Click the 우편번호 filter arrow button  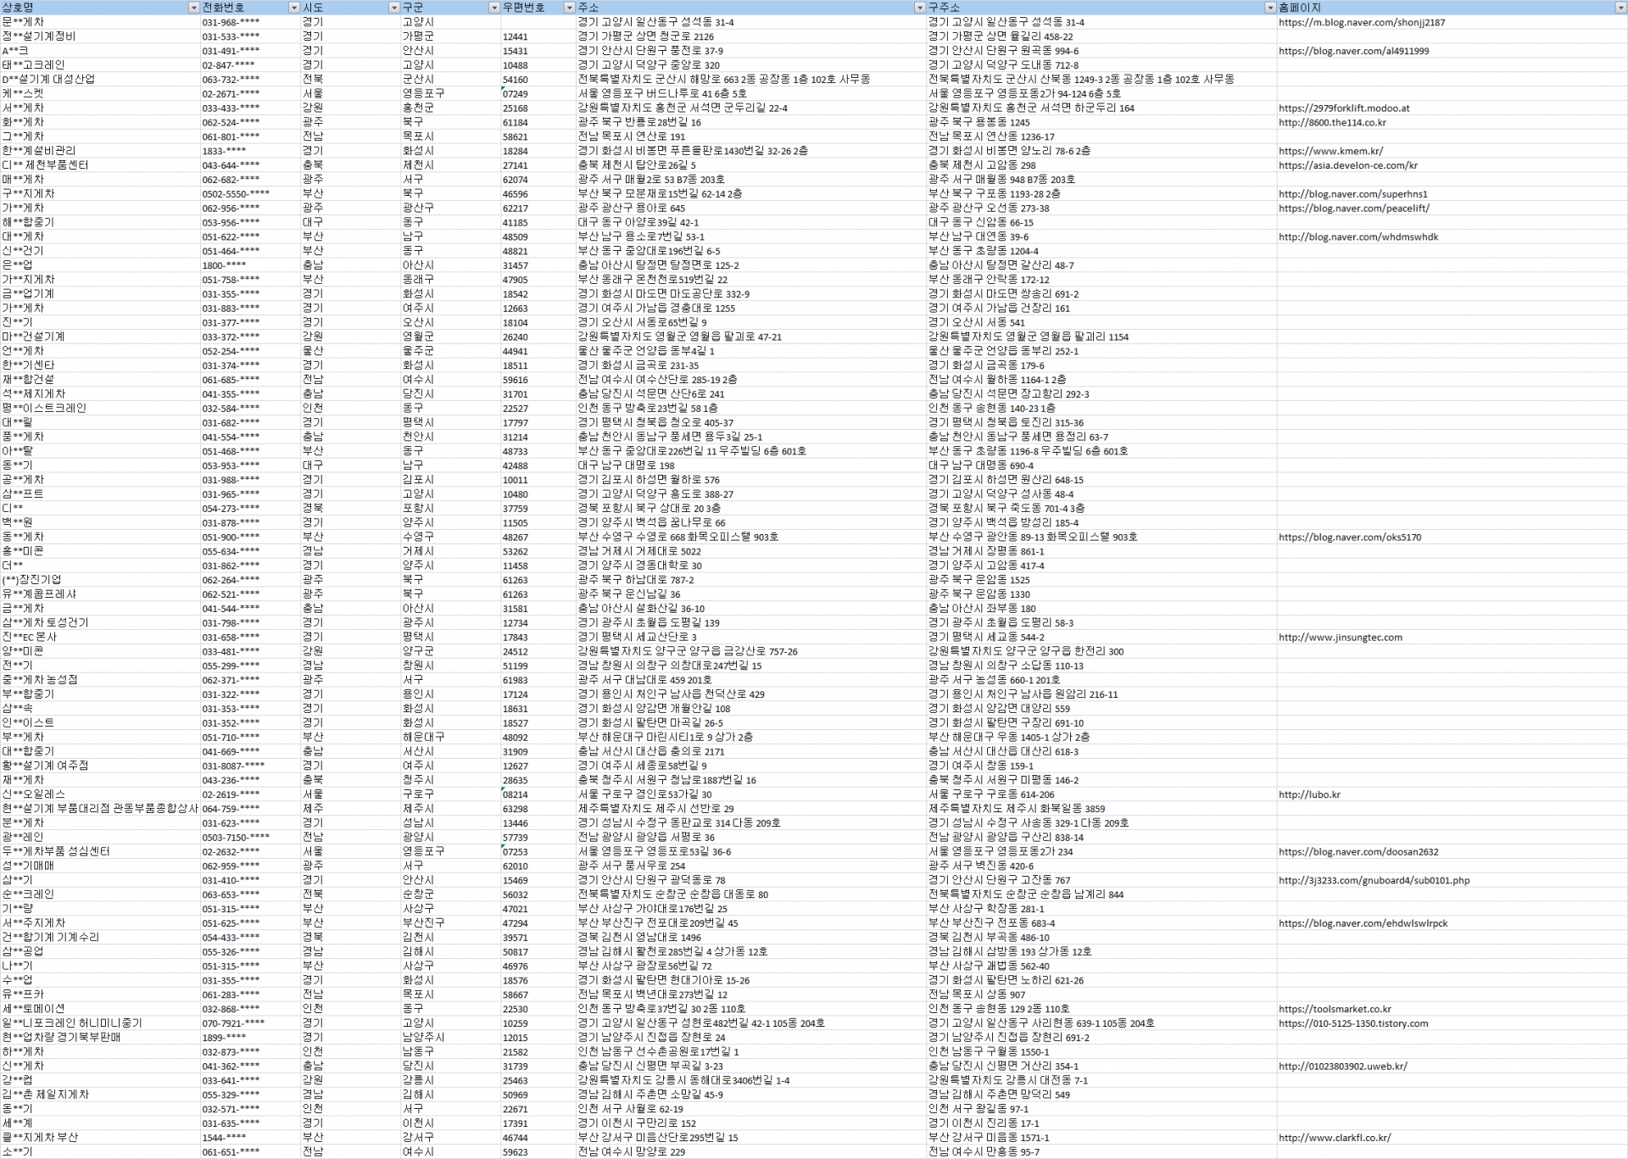569,8
